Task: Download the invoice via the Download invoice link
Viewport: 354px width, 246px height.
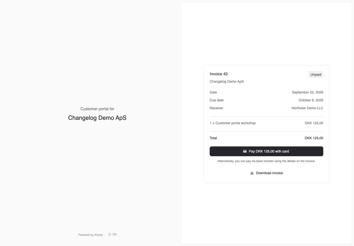Action: [266, 173]
